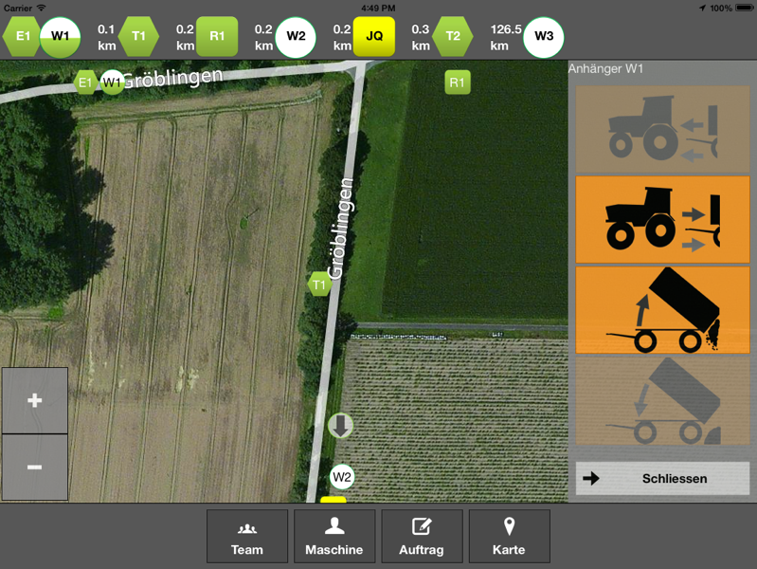757x569 pixels.
Task: Tap the E1 hexagon in route bar
Action: coord(21,37)
